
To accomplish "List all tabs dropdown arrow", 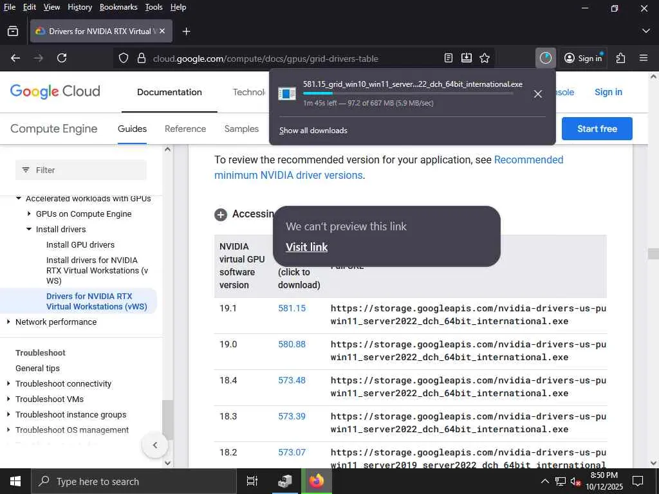I will click(646, 31).
